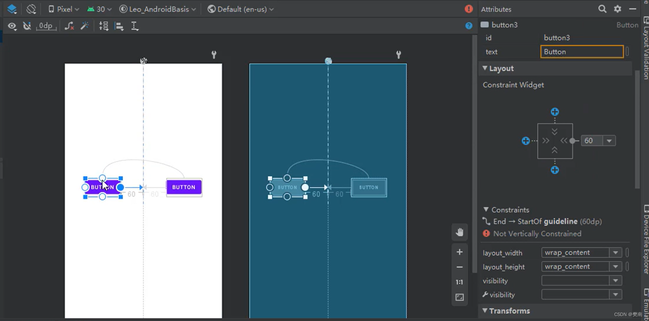Toggle autoconnect magnet icon

click(27, 26)
